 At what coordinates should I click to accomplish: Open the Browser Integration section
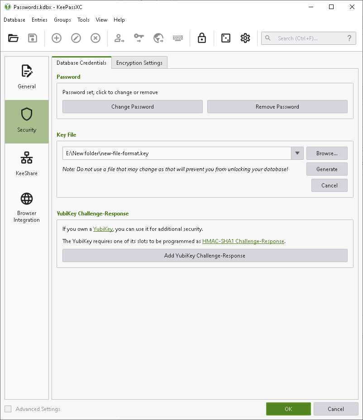pyautogui.click(x=27, y=208)
